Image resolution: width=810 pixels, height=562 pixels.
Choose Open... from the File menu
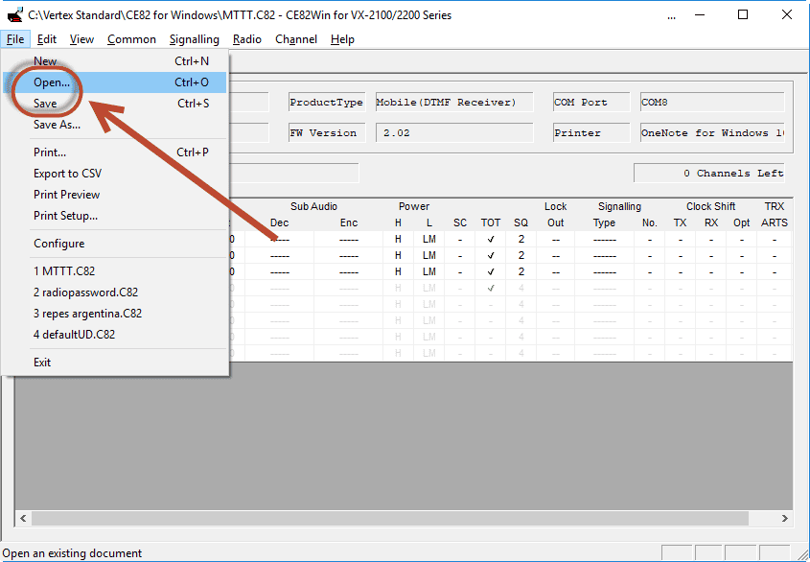pyautogui.click(x=52, y=82)
